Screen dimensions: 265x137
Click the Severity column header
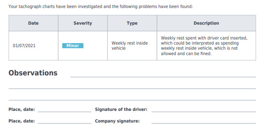click(83, 23)
